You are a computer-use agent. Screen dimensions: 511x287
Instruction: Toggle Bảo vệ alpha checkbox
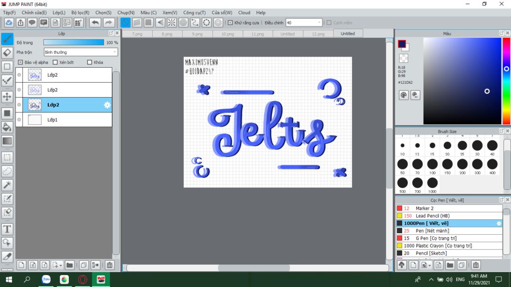[x=20, y=62]
